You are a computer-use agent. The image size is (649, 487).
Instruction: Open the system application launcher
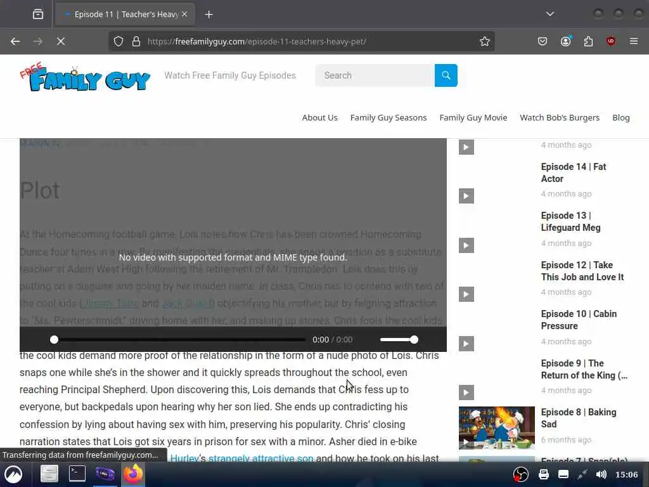click(x=13, y=474)
